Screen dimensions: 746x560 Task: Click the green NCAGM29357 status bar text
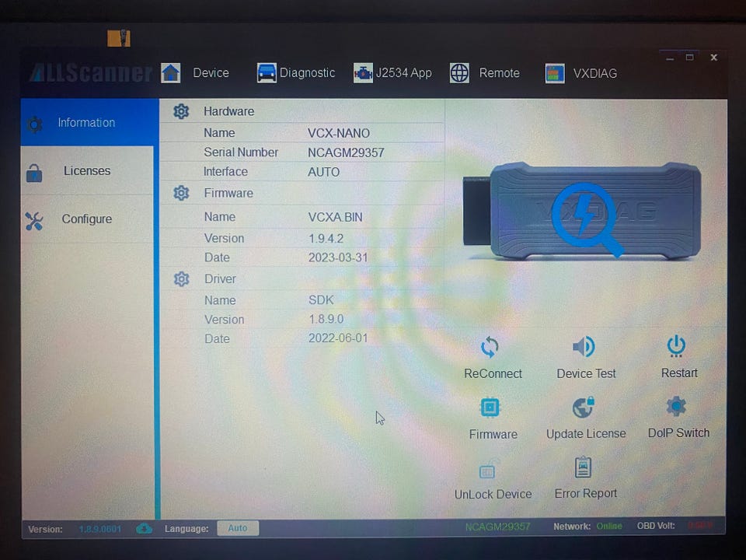(x=497, y=527)
